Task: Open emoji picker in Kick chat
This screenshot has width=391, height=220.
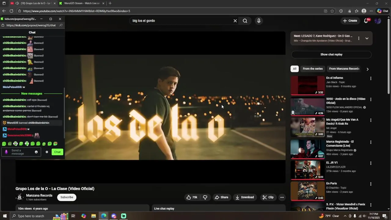Action: (x=36, y=152)
